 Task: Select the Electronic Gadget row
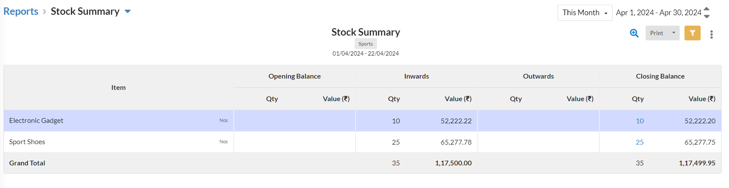click(x=362, y=121)
